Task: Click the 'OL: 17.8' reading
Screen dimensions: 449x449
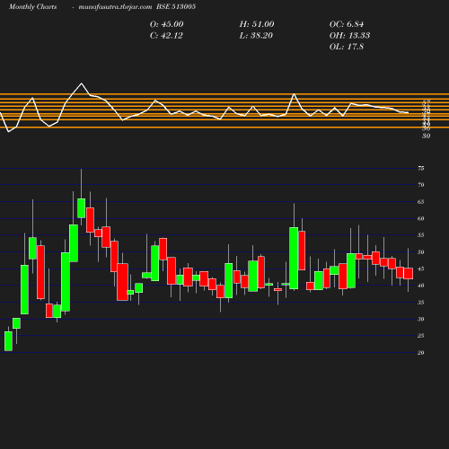Action: pyautogui.click(x=347, y=47)
